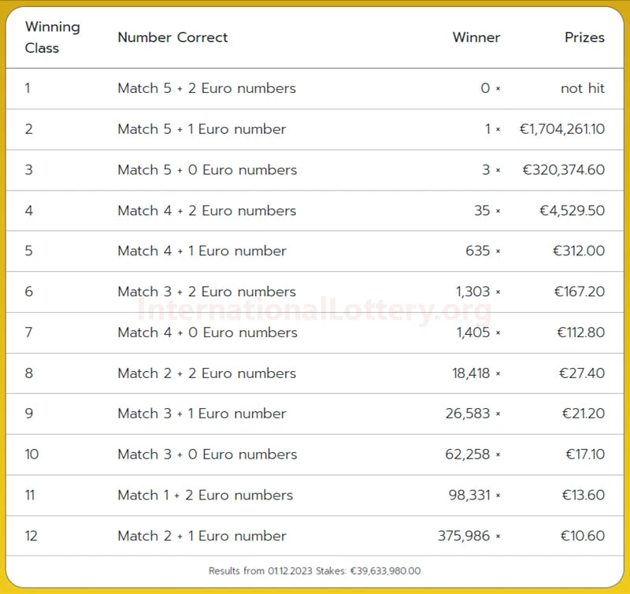Click the €1,704,261.10 prize amount
Image resolution: width=630 pixels, height=594 pixels.
[x=561, y=129]
